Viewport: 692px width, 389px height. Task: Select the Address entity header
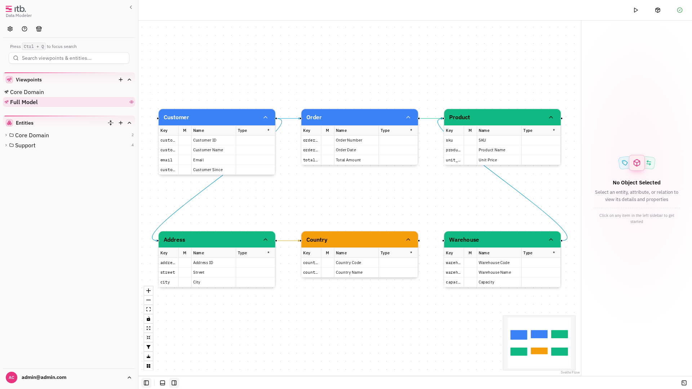[217, 240]
